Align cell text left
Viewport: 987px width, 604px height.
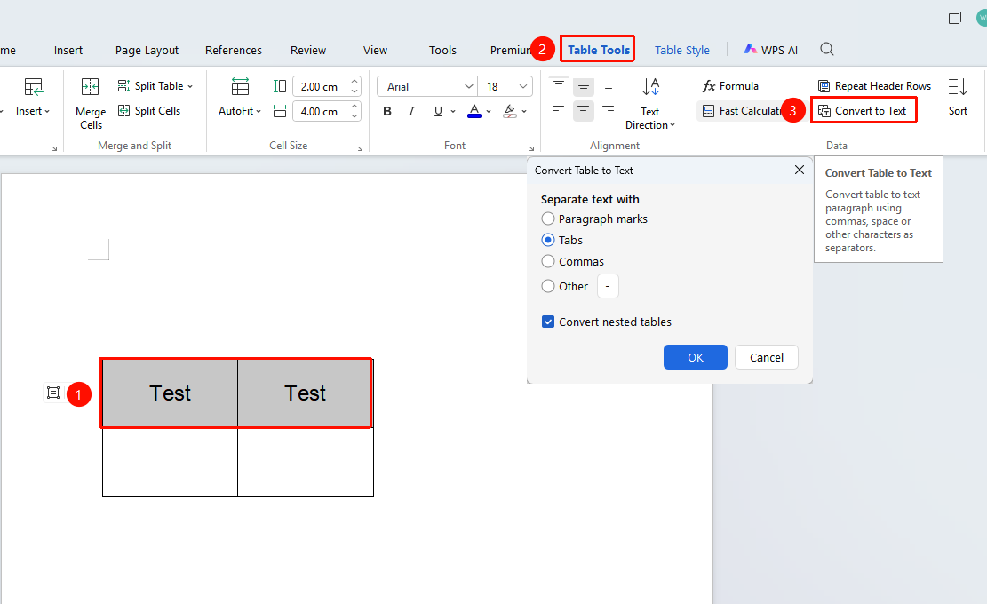click(558, 111)
